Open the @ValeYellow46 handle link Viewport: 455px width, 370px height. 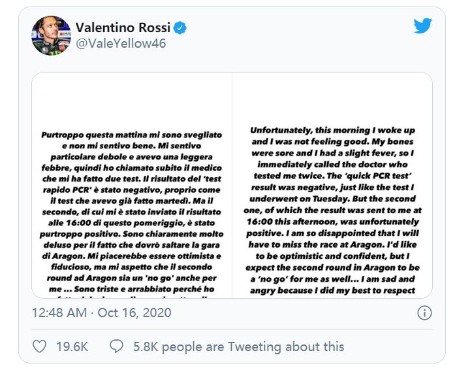(x=121, y=44)
